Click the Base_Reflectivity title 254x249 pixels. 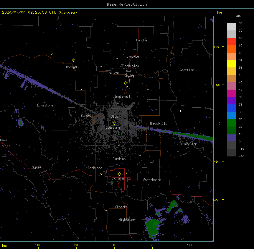pyautogui.click(x=127, y=4)
